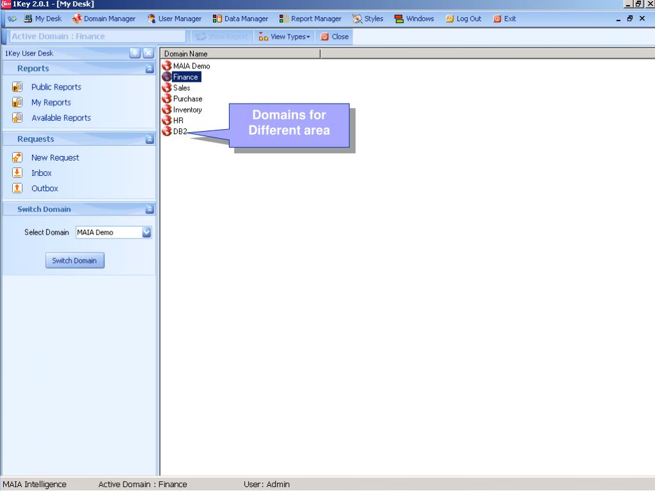Collapse the Requests panel section
The image size is (655, 491).
click(149, 139)
